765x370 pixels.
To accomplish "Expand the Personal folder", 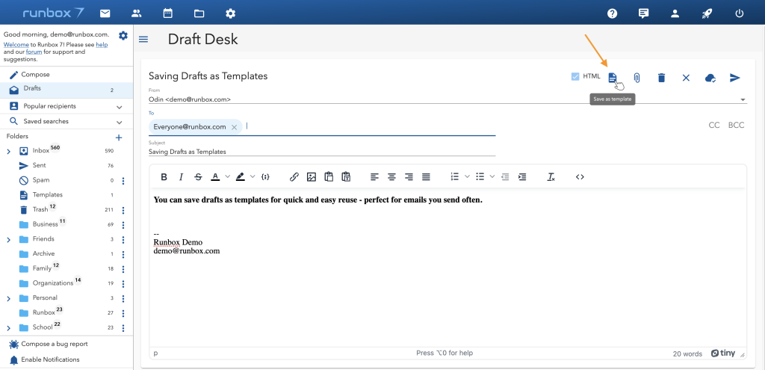I will [x=9, y=298].
